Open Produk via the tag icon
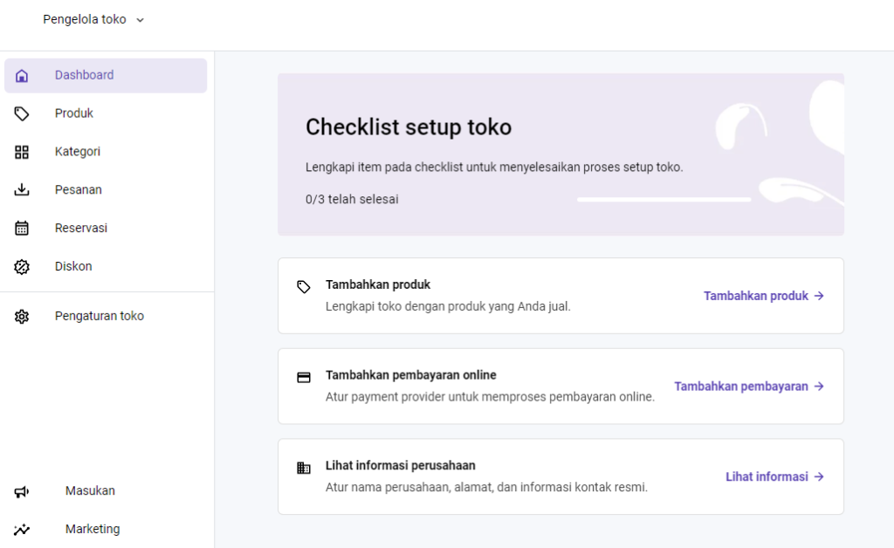Screen dimensions: 894x548 pos(21,113)
